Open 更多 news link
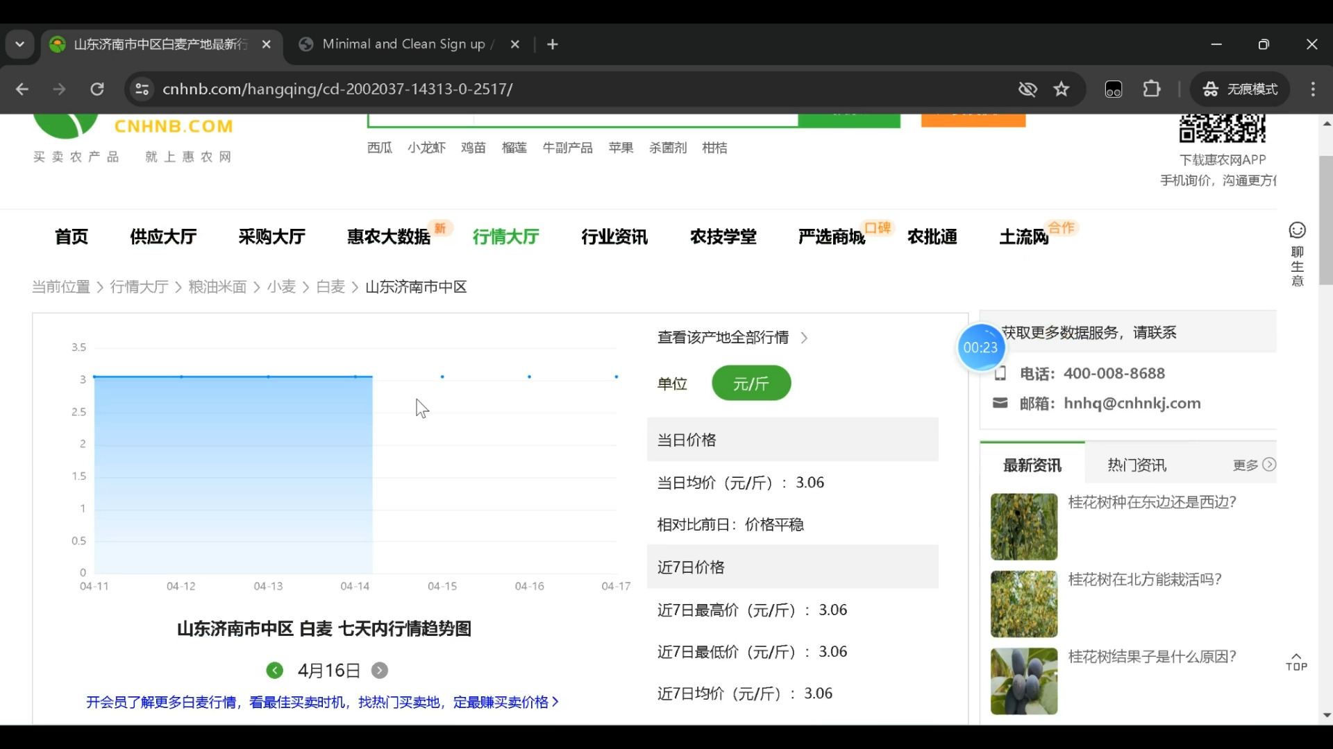 tap(1254, 465)
